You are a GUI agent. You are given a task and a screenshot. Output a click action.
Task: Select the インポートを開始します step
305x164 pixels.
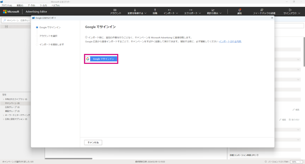click(50, 44)
